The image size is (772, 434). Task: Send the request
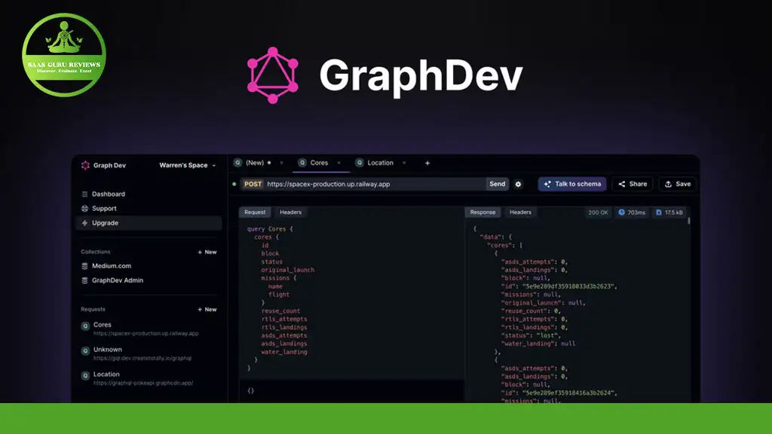coord(498,184)
